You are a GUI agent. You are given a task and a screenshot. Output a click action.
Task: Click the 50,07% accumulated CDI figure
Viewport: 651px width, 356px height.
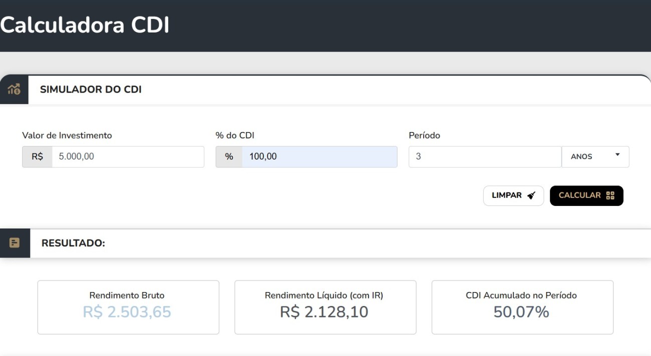(521, 312)
